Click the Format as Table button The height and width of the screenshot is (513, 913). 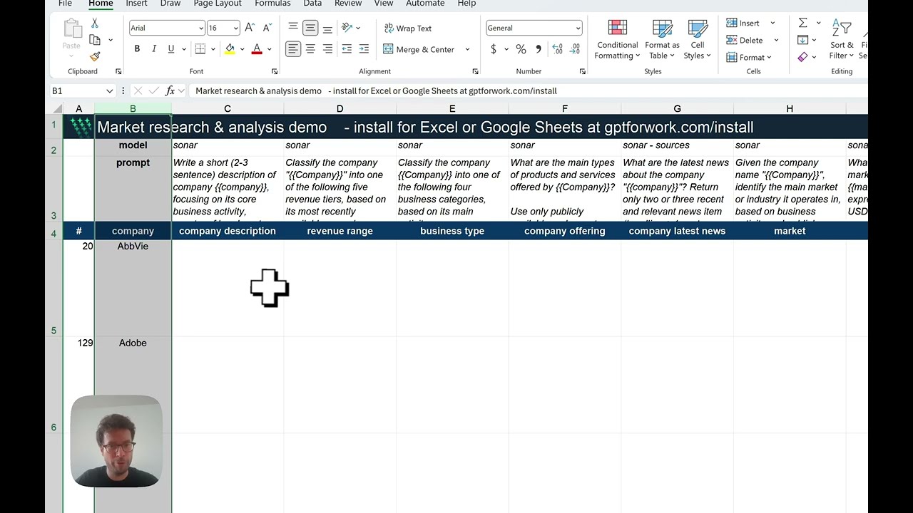(662, 39)
